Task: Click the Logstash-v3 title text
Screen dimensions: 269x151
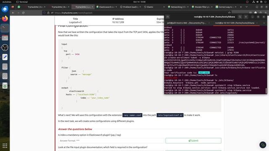Action: pyautogui.click(x=75, y=22)
